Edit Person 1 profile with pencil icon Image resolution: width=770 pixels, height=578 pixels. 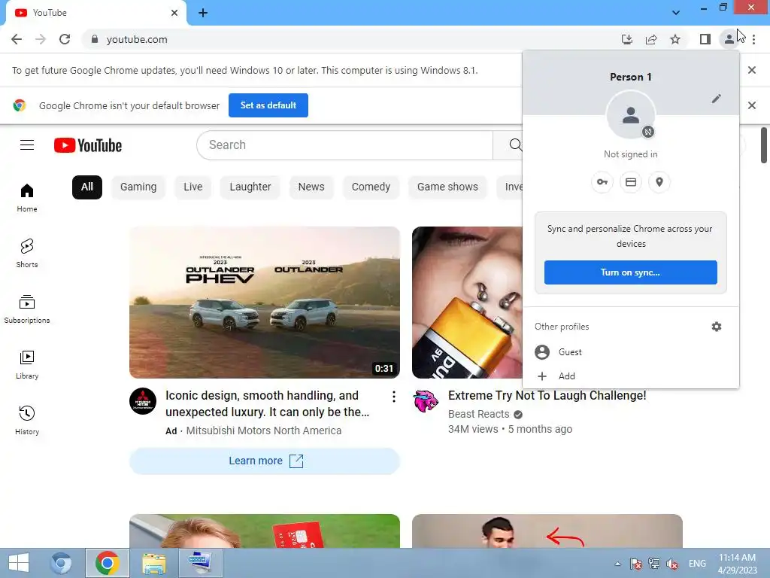(x=717, y=99)
